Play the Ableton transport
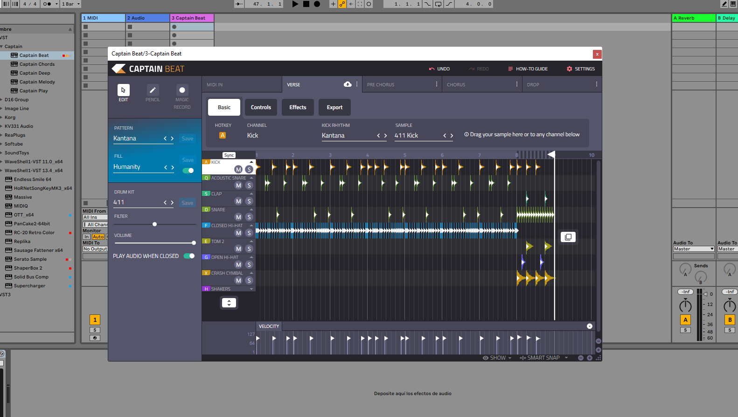This screenshot has height=417, width=738. [295, 4]
